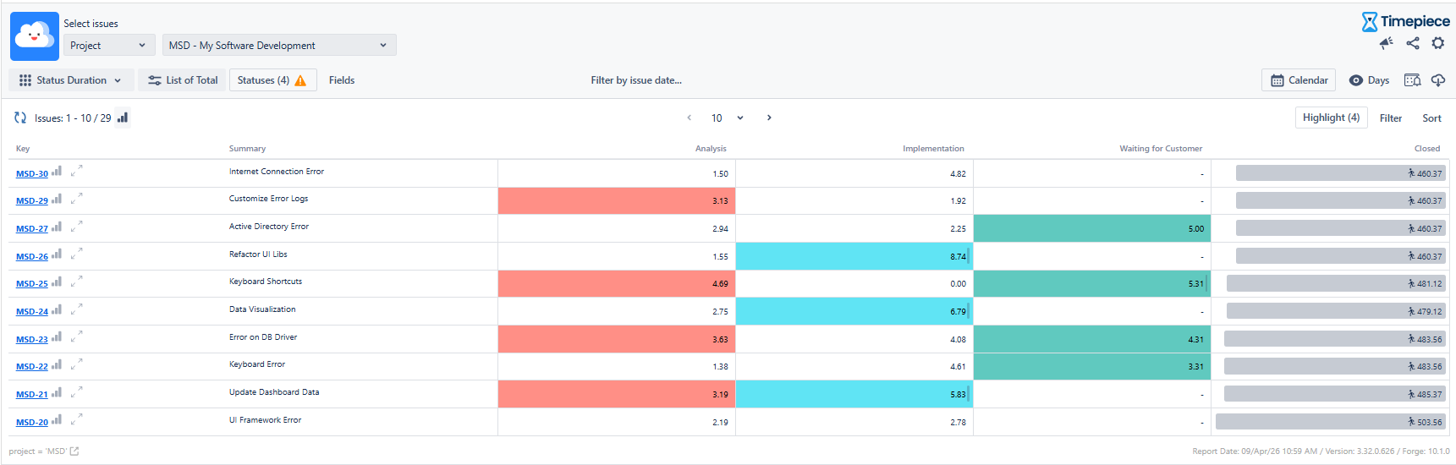1456x465 pixels.
Task: Toggle the Calendar button
Action: pos(1298,80)
